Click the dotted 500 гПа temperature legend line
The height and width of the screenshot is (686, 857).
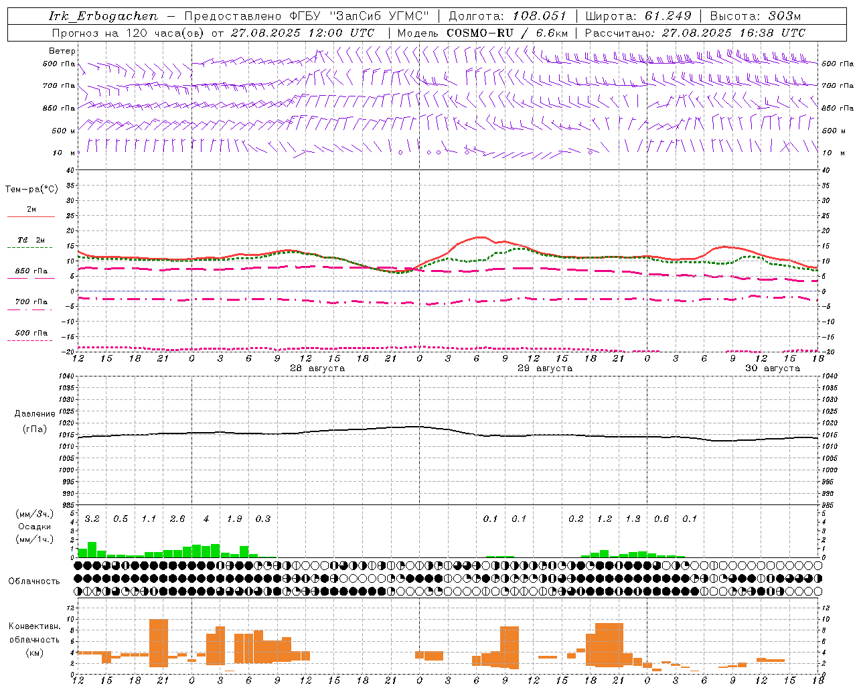(29, 340)
